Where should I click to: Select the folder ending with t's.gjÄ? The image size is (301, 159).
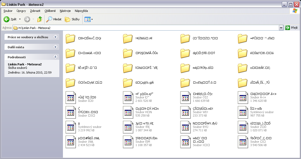[x=138, y=83]
